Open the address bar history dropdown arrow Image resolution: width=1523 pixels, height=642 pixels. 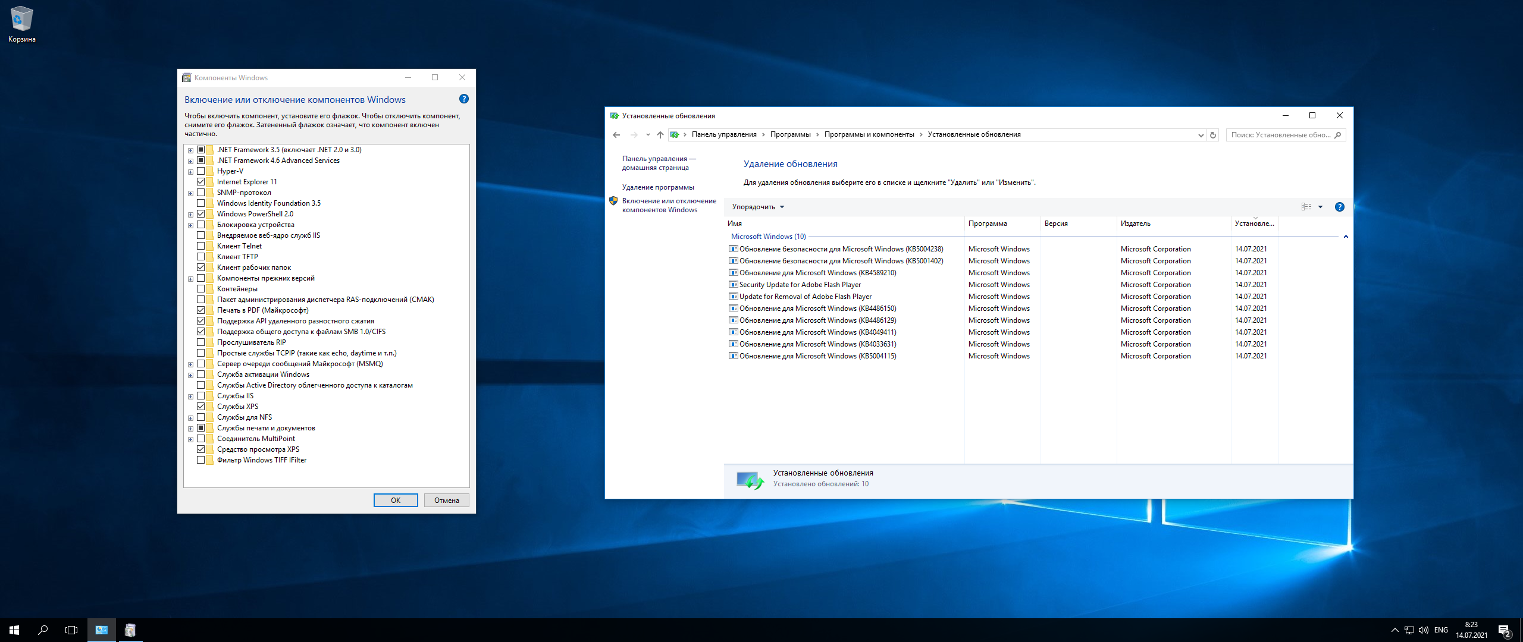coord(1201,135)
